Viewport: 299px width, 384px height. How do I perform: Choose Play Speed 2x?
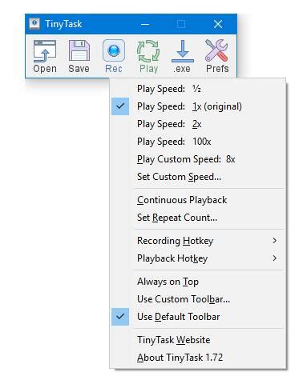tap(198, 124)
